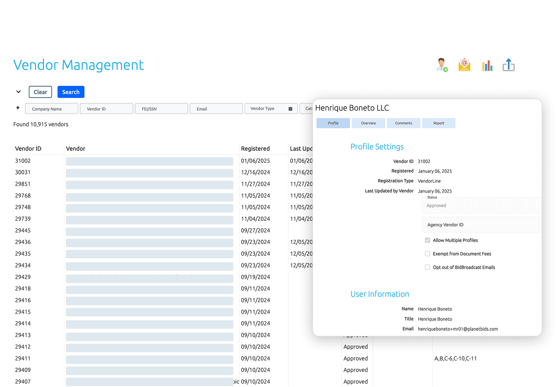The image size is (558, 387).
Task: Click the Company Name search field
Action: tap(51, 108)
